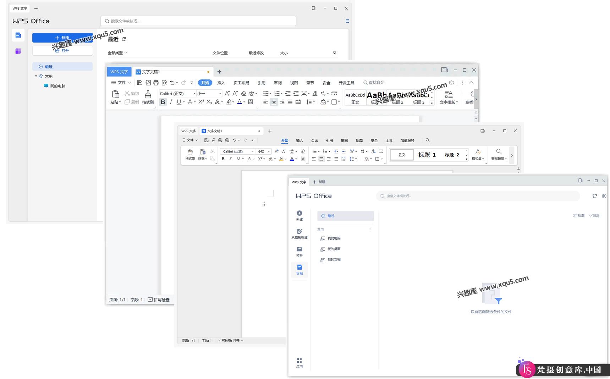
Task: Click highlight color pen in second window
Action: click(x=229, y=102)
